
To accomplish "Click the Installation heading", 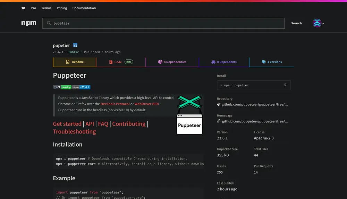I will (68, 144).
